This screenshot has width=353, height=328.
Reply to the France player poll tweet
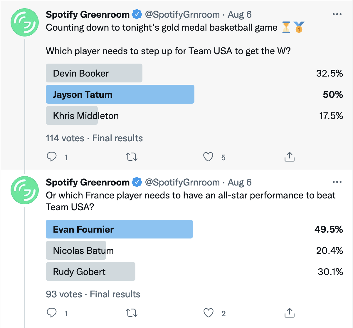pyautogui.click(x=52, y=313)
